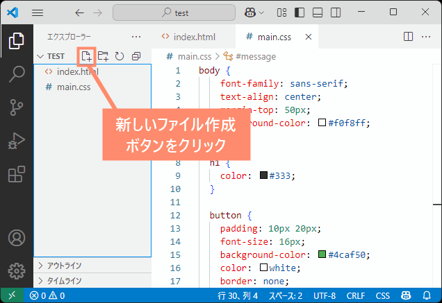This screenshot has width=442, height=303.
Task: Open Copilot status icon in status bar
Action: pyautogui.click(x=406, y=295)
